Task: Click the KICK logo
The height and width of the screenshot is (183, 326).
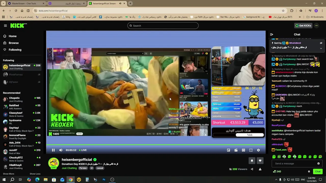Action: click(x=18, y=25)
